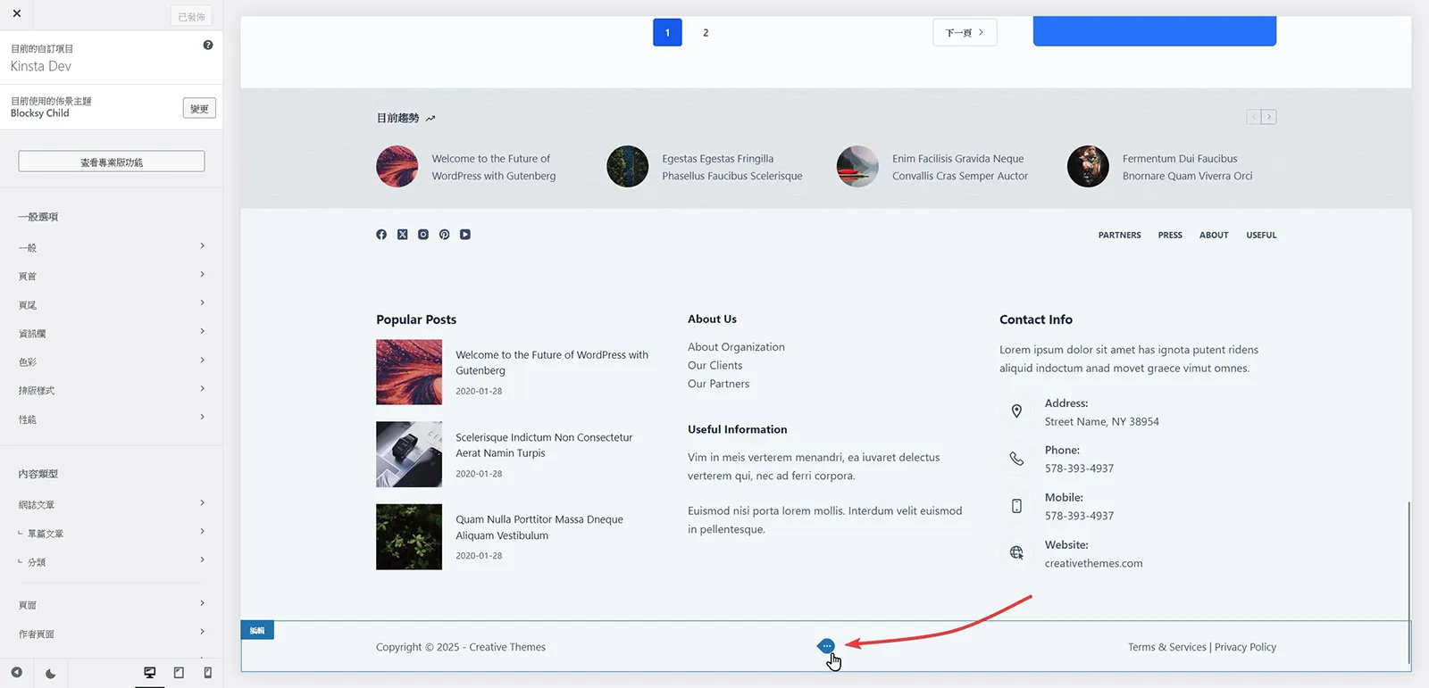The height and width of the screenshot is (688, 1429).
Task: Expand the 資訊欄 sidebar section
Action: (x=112, y=333)
